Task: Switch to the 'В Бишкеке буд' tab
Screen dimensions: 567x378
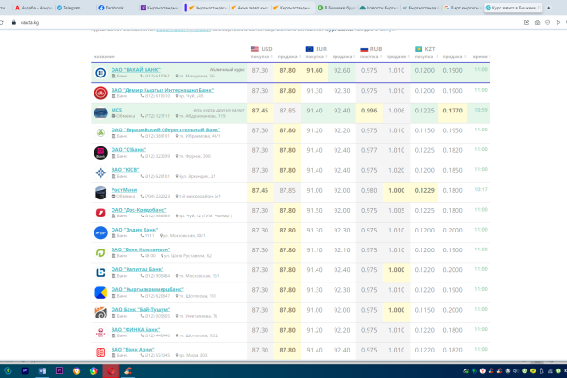Action: pyautogui.click(x=336, y=8)
